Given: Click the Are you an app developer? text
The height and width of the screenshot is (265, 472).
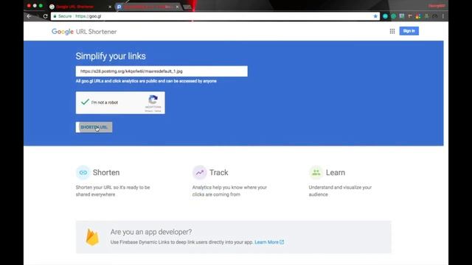Looking at the screenshot, I should pos(151,232).
